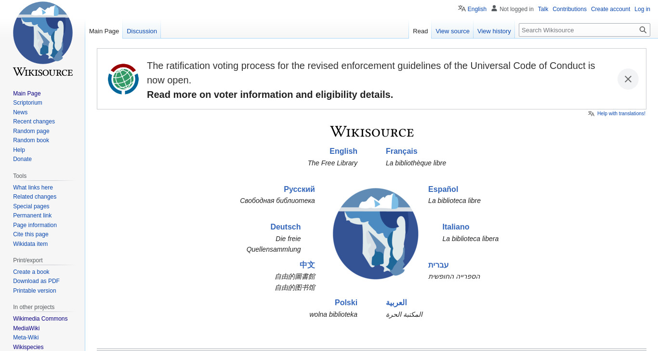Click the Create account link
The image size is (658, 351).
pyautogui.click(x=610, y=9)
